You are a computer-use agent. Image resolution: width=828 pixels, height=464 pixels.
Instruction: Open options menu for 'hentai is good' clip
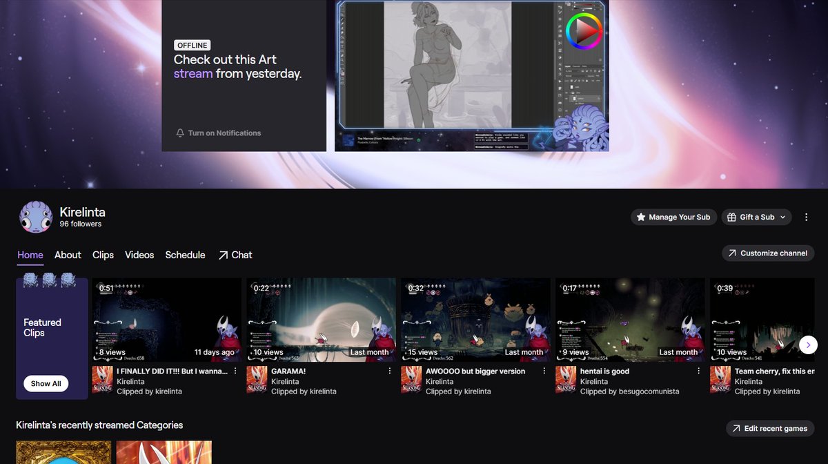tap(699, 371)
